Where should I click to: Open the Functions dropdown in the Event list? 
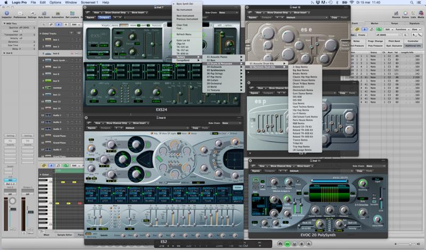coord(402,29)
